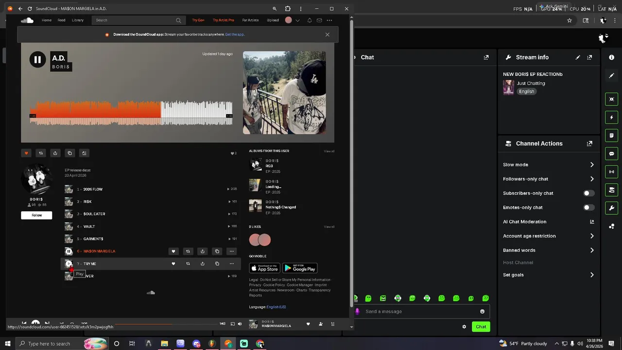The image size is (622, 350).
Task: Open More menu on TRY ME row
Action: (232, 264)
